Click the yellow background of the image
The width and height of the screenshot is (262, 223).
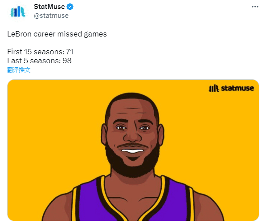50,125
